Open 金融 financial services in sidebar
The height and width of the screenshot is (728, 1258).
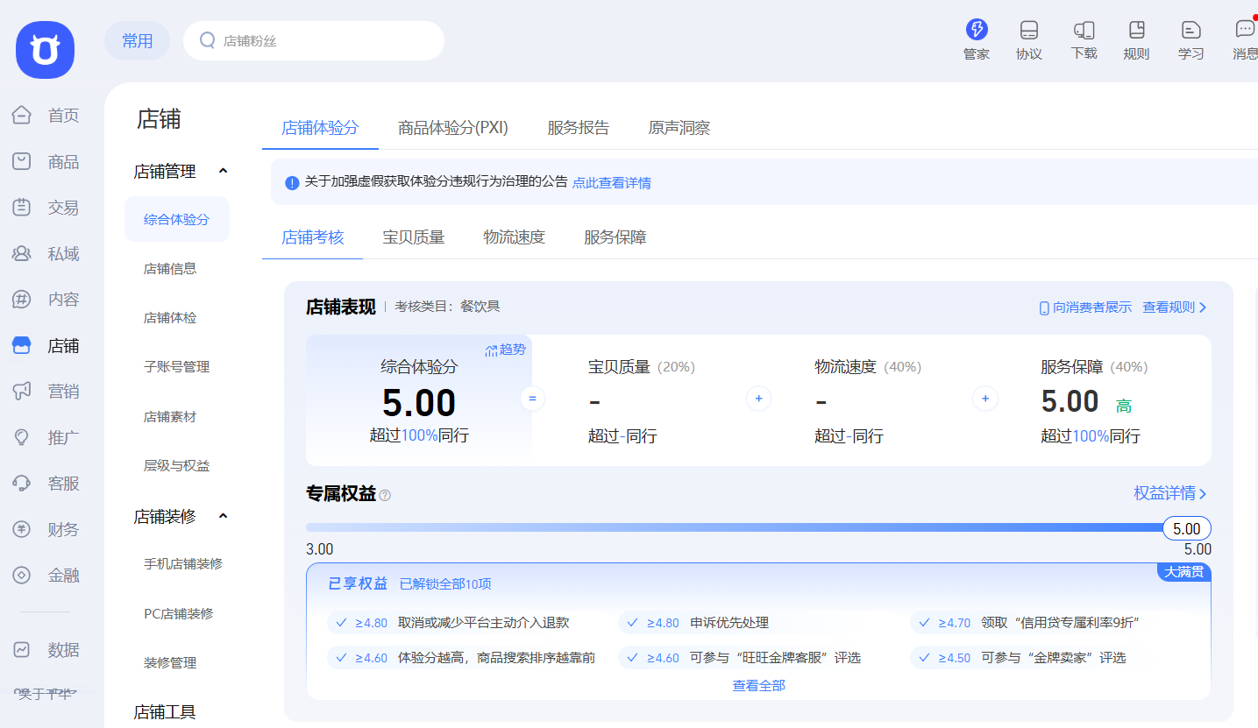point(46,576)
